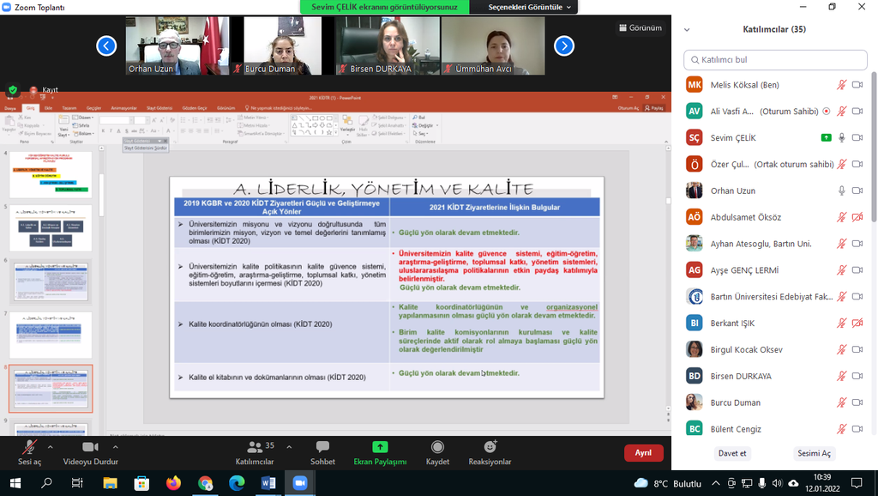Screen dimensions: 878x496
Task: Unmute microphone with Sesi aç
Action: [x=29, y=448]
